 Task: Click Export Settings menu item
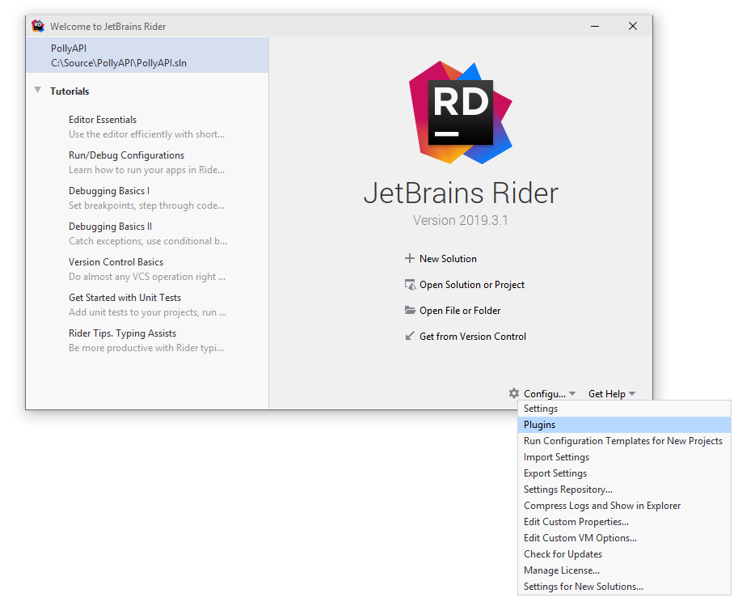[x=555, y=473]
